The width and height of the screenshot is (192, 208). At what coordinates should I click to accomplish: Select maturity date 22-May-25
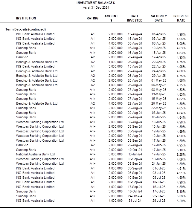[x=159, y=108]
